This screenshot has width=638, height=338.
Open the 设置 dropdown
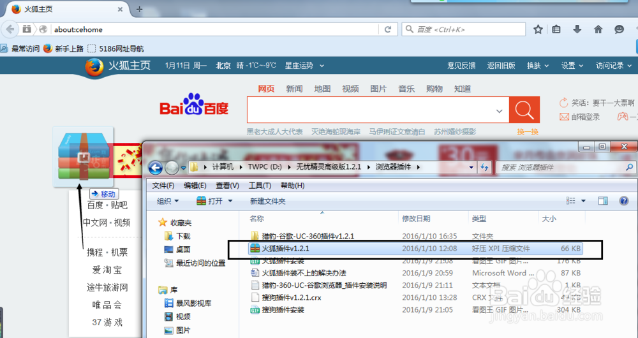click(572, 66)
